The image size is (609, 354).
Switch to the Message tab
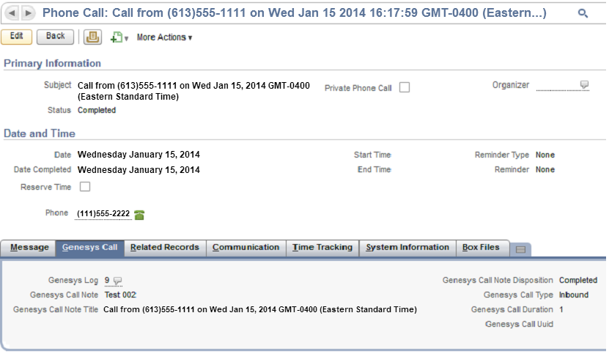click(x=29, y=248)
